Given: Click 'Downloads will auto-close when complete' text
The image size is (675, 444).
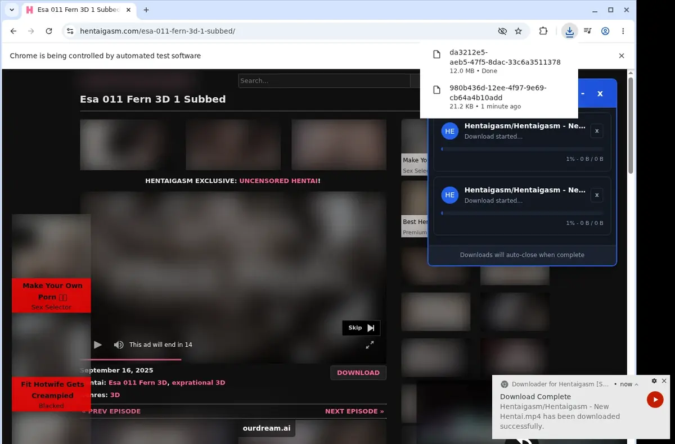Looking at the screenshot, I should pyautogui.click(x=522, y=255).
